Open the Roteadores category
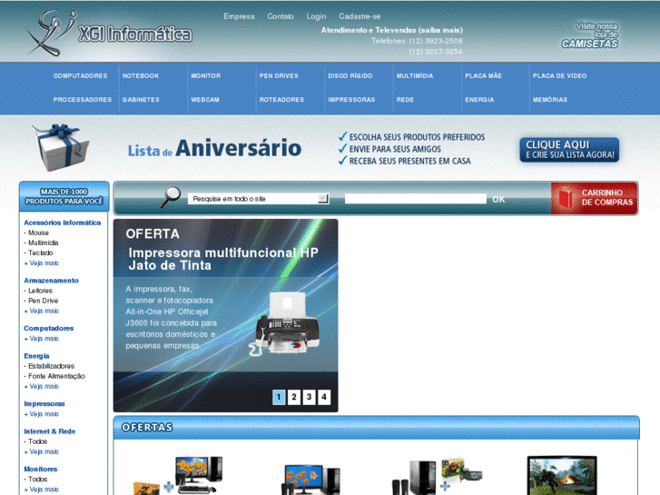 (x=281, y=100)
